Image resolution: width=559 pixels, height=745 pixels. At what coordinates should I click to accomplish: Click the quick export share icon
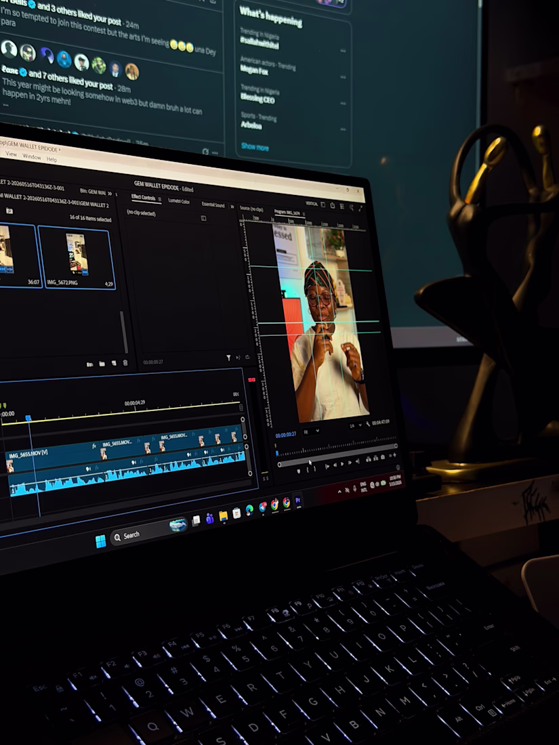pyautogui.click(x=332, y=206)
